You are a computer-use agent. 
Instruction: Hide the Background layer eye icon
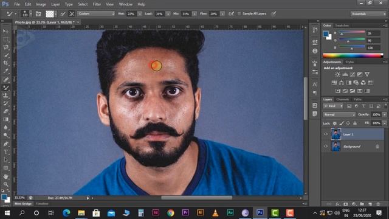tap(326, 146)
